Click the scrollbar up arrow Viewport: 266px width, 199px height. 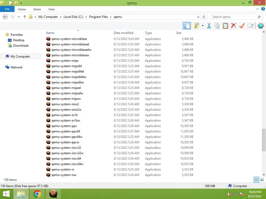264,32
